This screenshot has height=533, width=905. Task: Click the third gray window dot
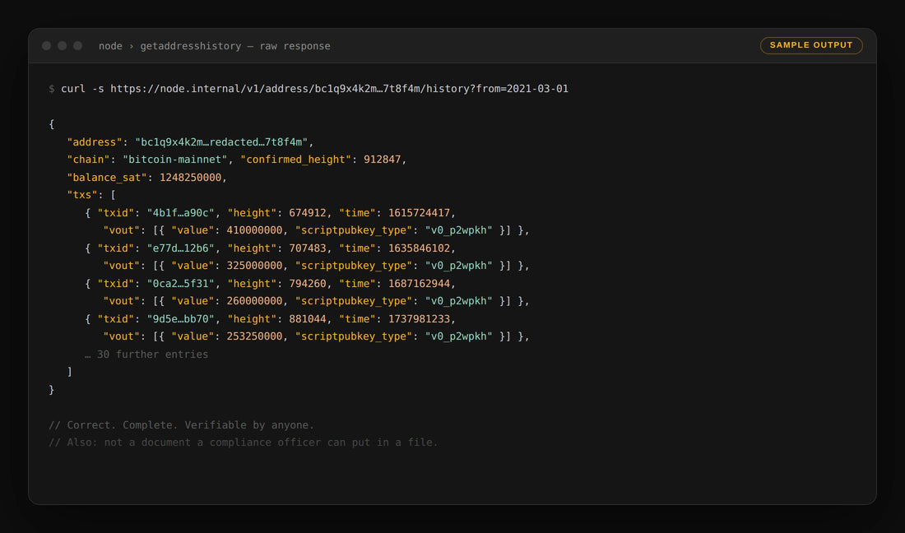coord(77,45)
